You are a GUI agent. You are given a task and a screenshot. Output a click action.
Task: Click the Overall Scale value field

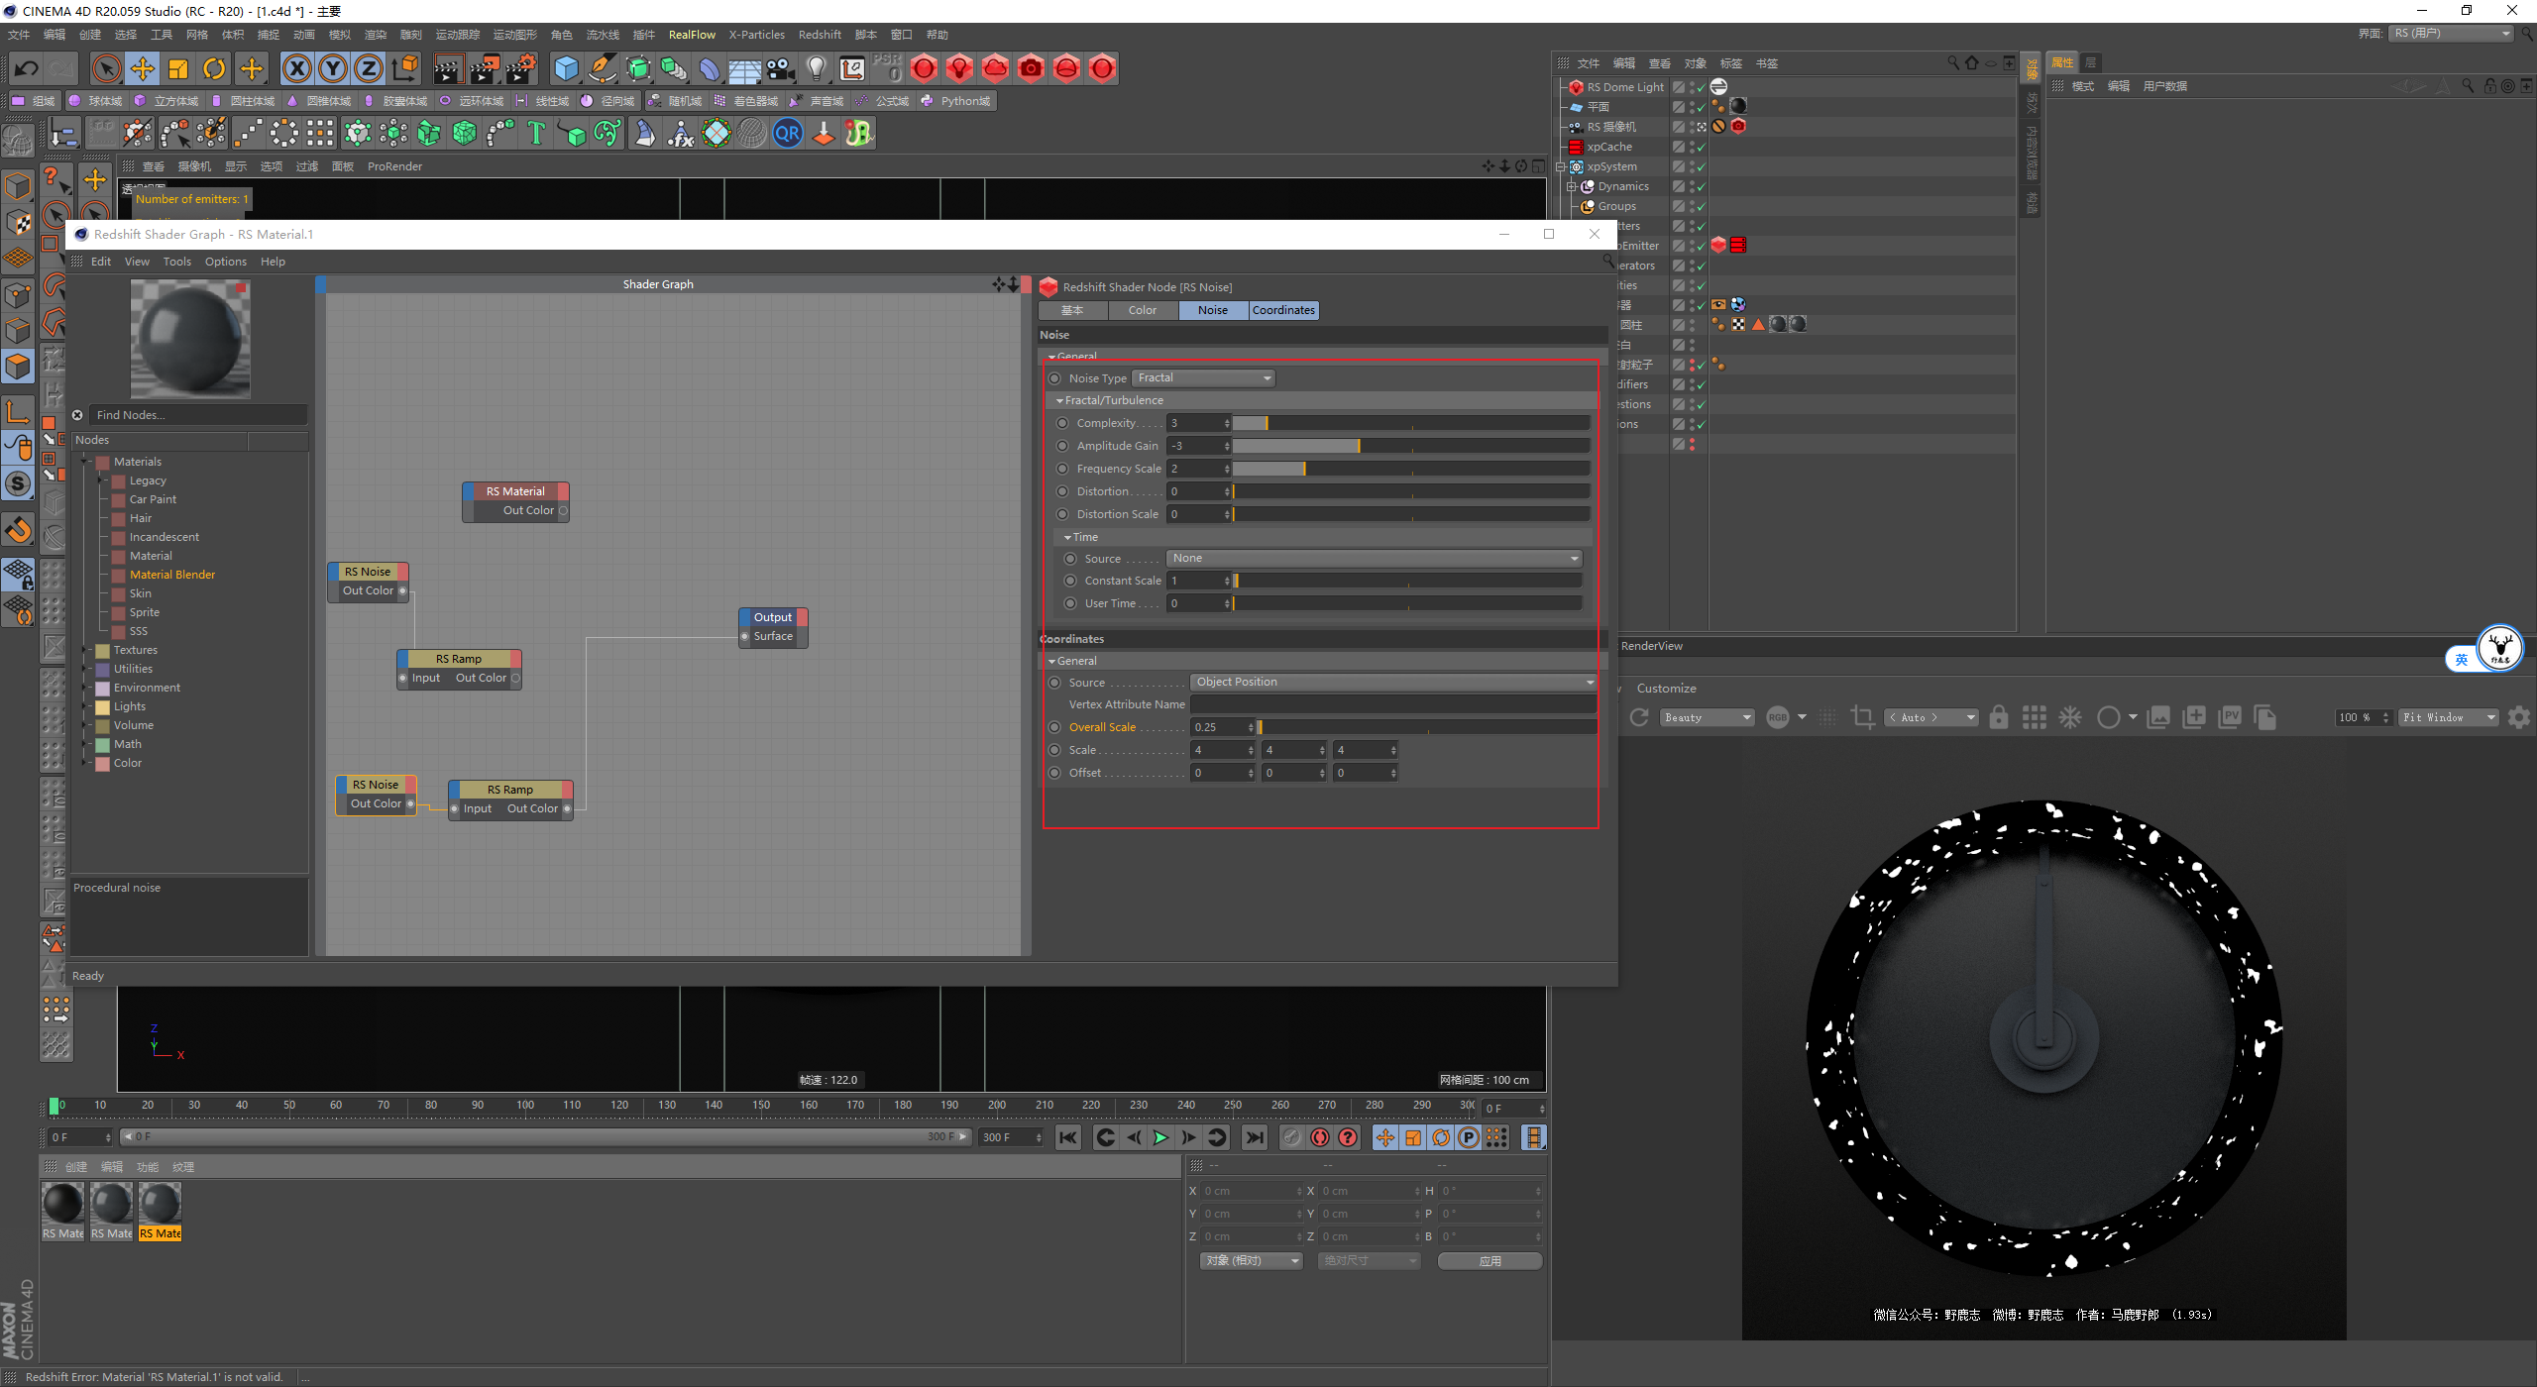click(1218, 728)
